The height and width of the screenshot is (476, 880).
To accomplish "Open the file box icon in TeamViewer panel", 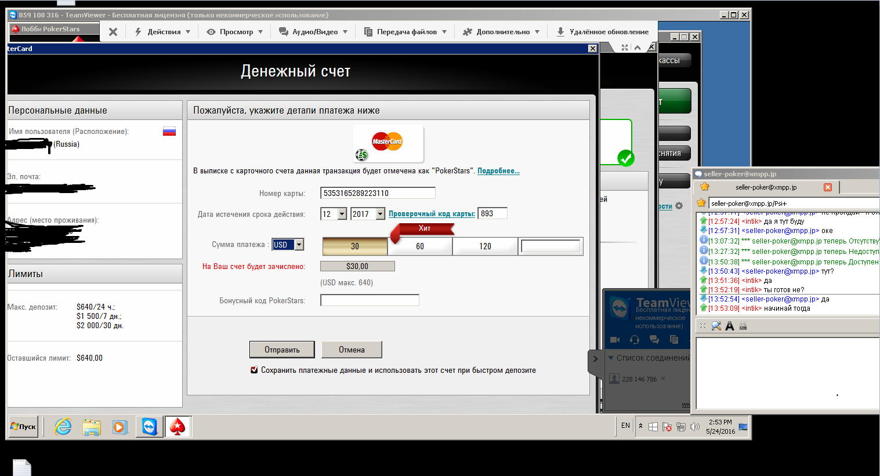I will (x=674, y=340).
